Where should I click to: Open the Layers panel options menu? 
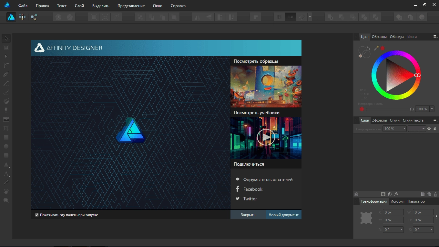click(435, 120)
